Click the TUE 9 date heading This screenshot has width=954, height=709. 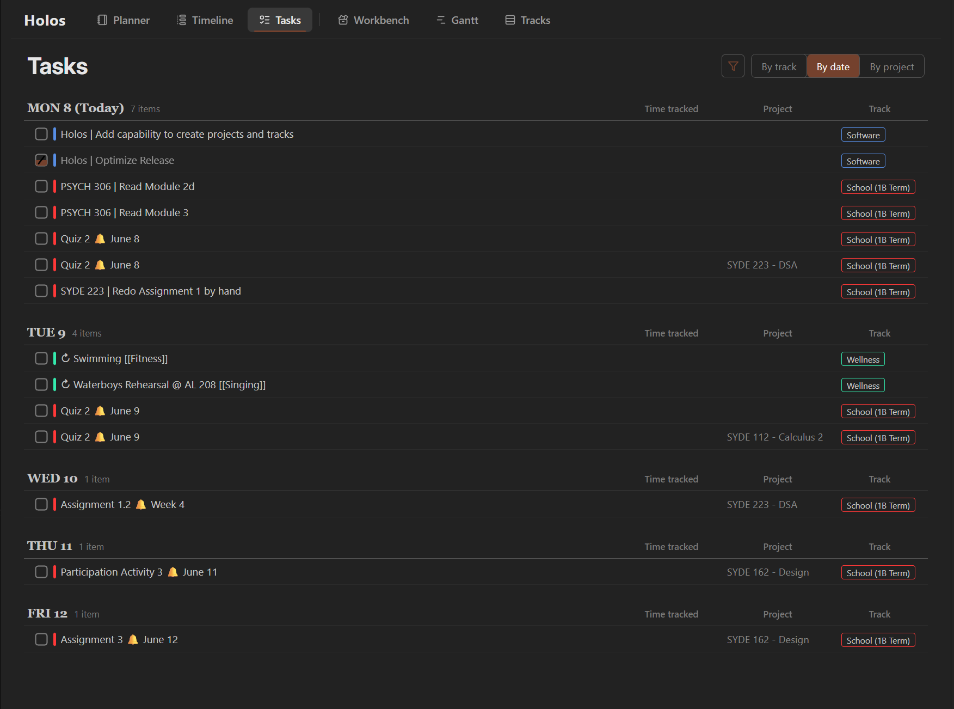point(46,332)
